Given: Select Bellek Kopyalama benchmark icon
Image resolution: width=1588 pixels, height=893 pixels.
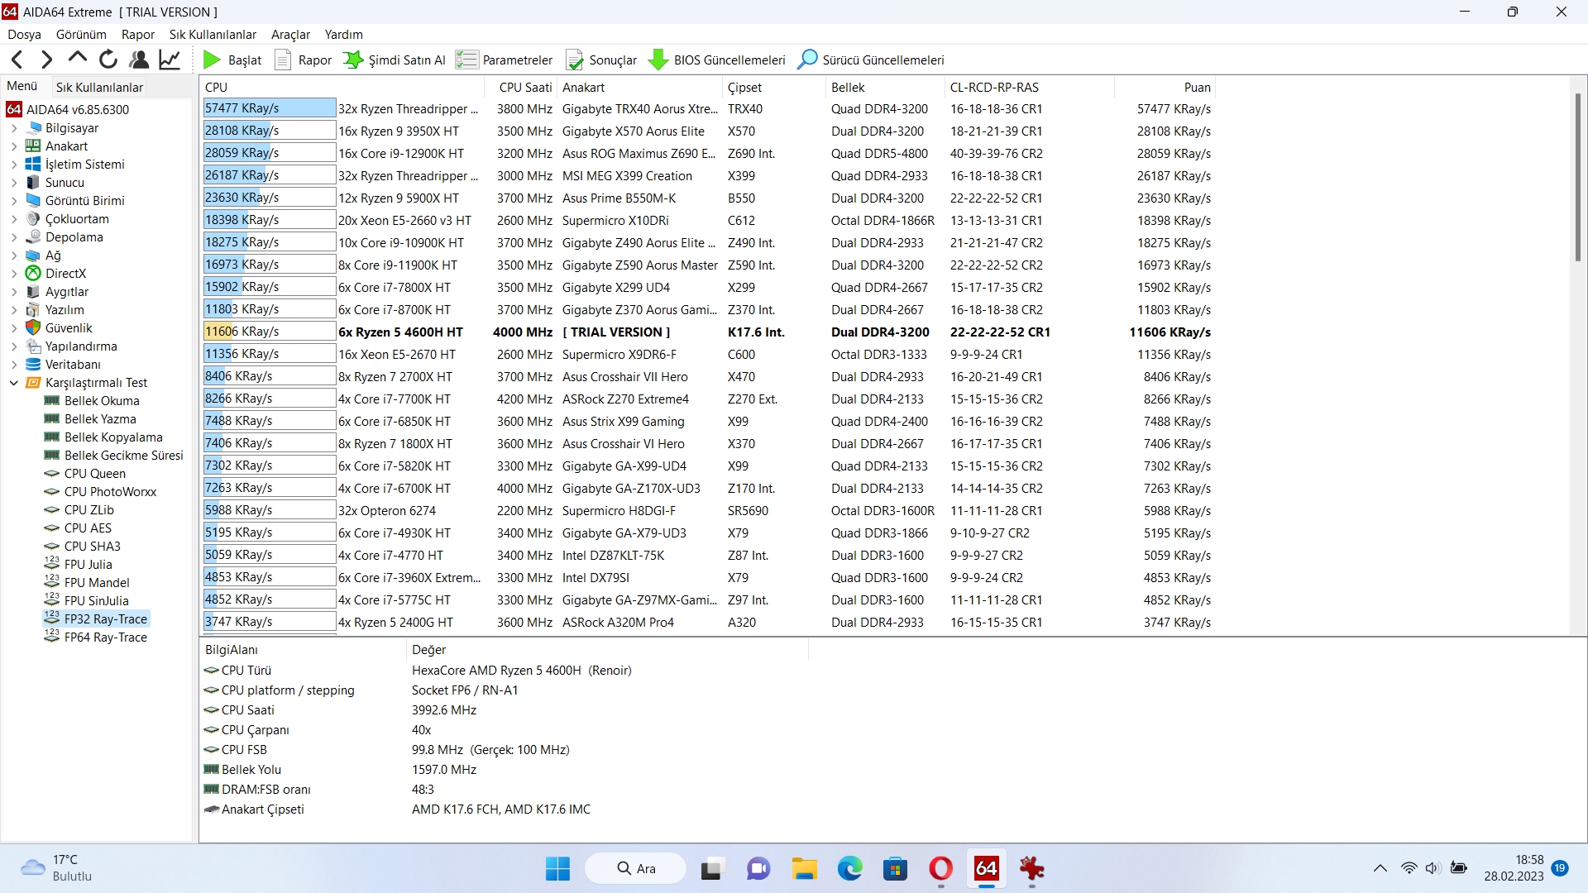Looking at the screenshot, I should pos(51,437).
